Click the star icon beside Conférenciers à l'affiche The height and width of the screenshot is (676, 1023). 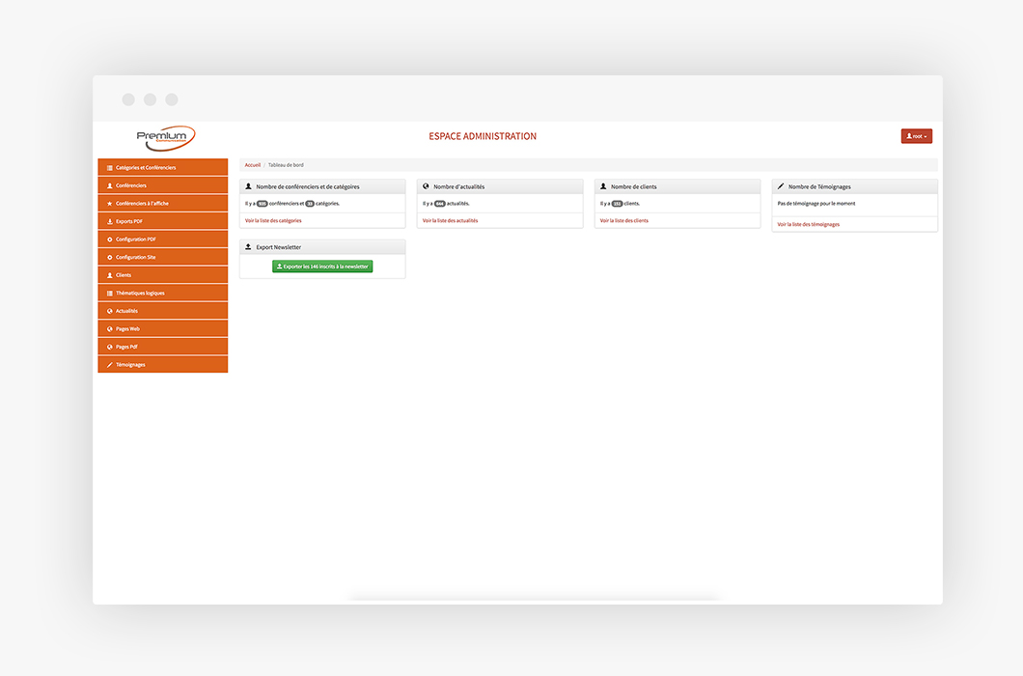[x=110, y=204]
